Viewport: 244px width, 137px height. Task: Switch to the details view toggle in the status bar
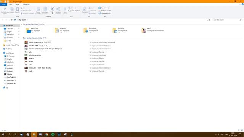click(x=239, y=130)
